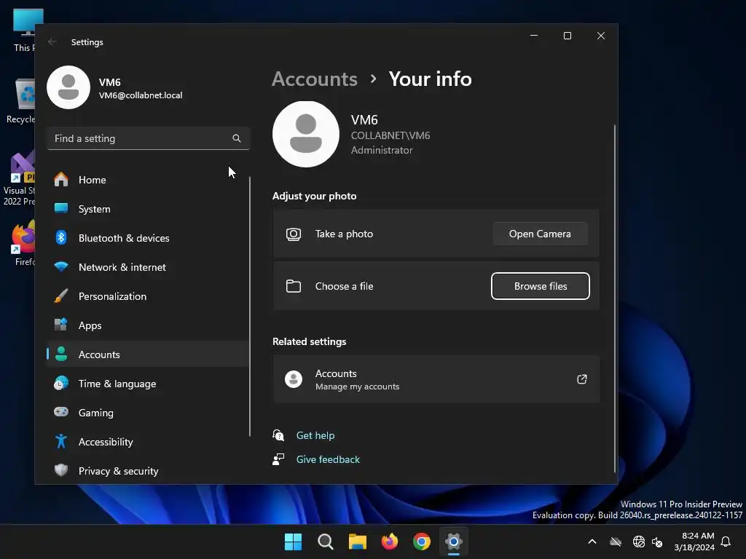746x559 pixels.
Task: Click the Privacy & security shield icon
Action: (61, 470)
